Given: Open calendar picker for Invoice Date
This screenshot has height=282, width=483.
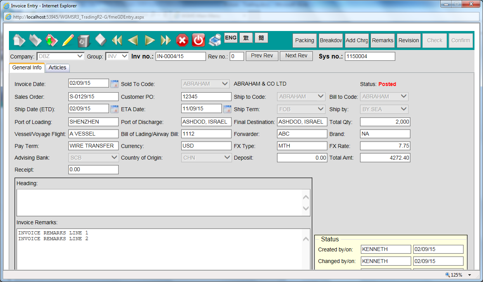Looking at the screenshot, I should (114, 84).
